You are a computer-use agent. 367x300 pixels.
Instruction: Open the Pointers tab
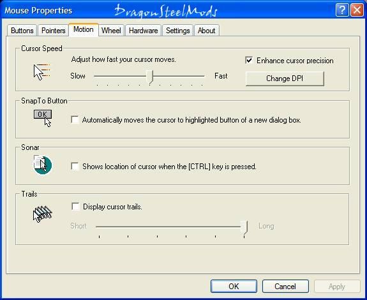[54, 31]
